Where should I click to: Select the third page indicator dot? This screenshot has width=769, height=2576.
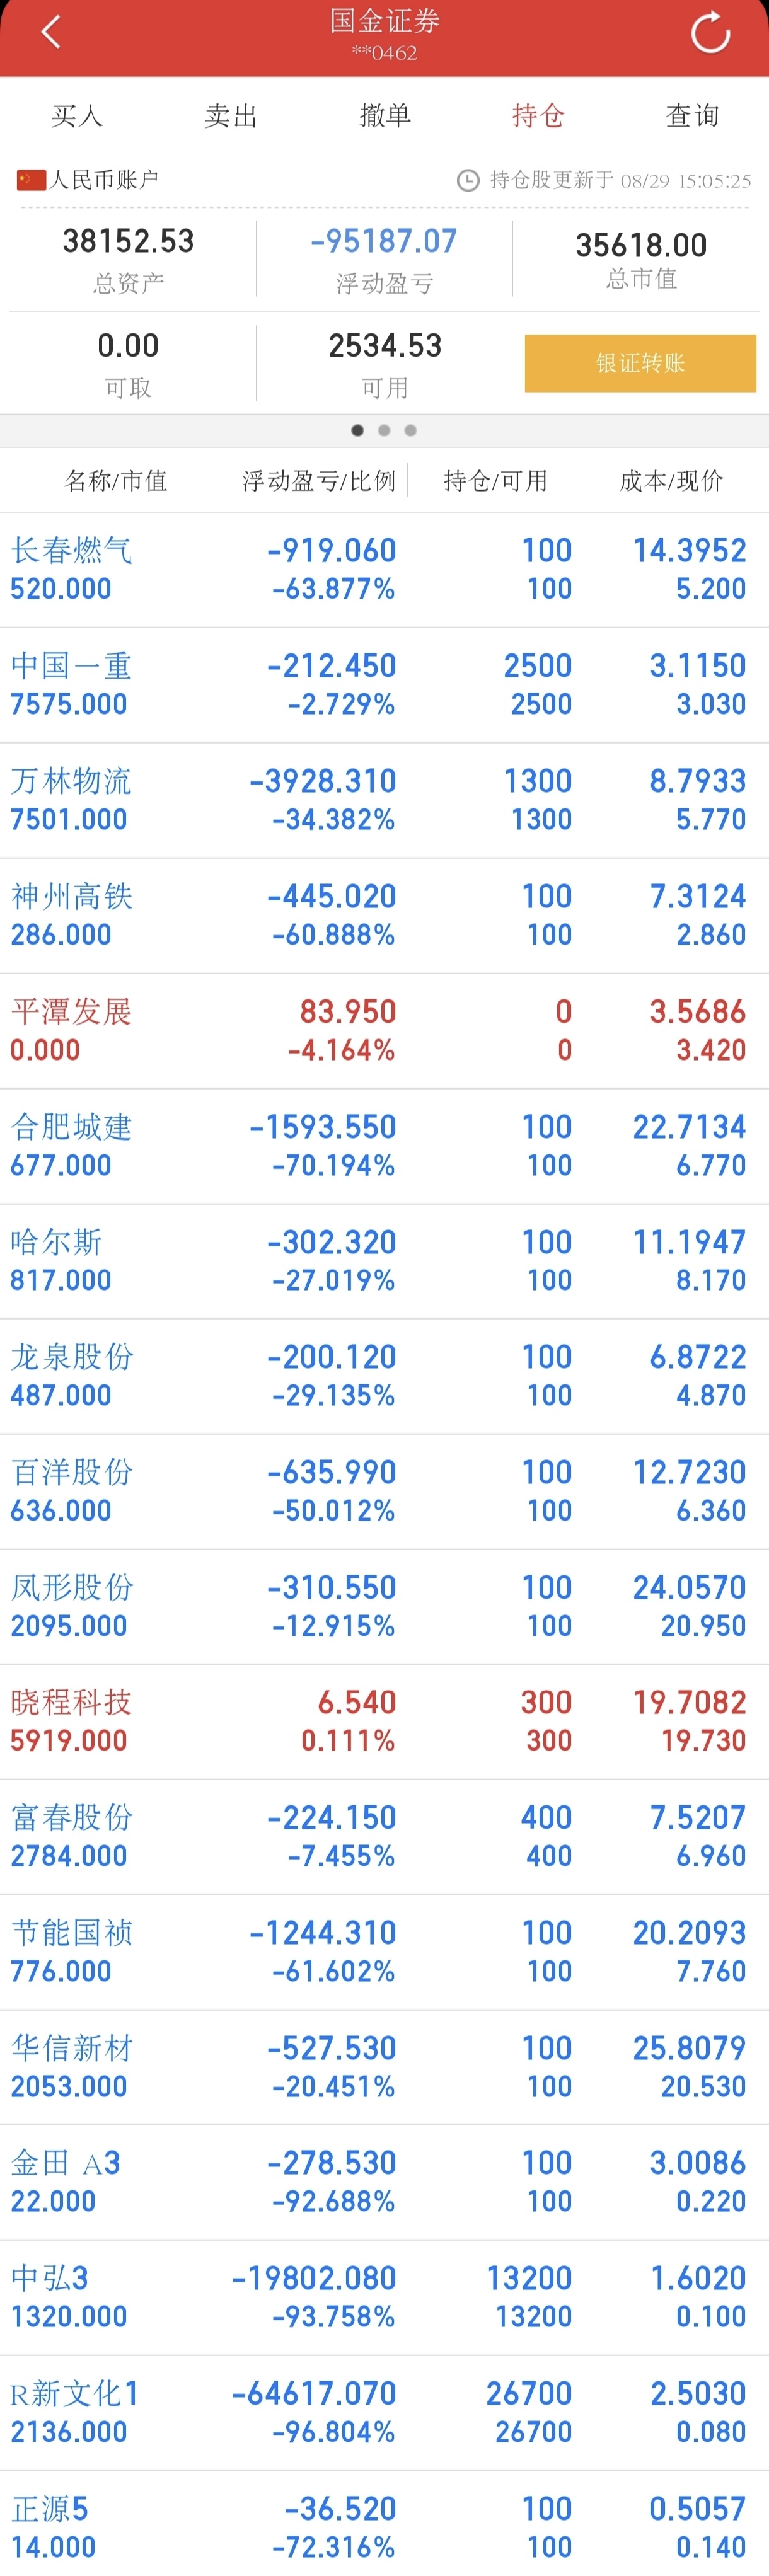pos(410,430)
